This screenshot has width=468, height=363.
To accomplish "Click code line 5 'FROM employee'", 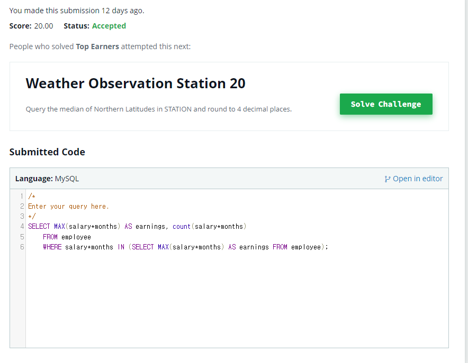I will coord(67,237).
